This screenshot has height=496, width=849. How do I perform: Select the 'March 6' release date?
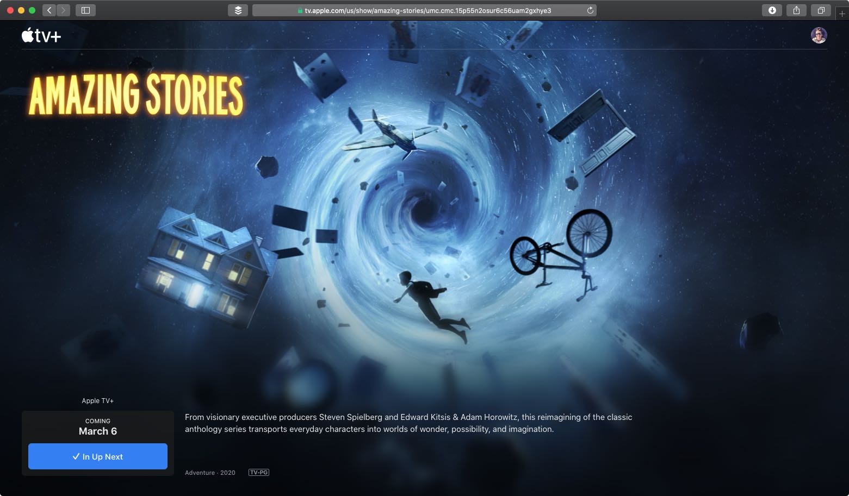[x=98, y=431]
